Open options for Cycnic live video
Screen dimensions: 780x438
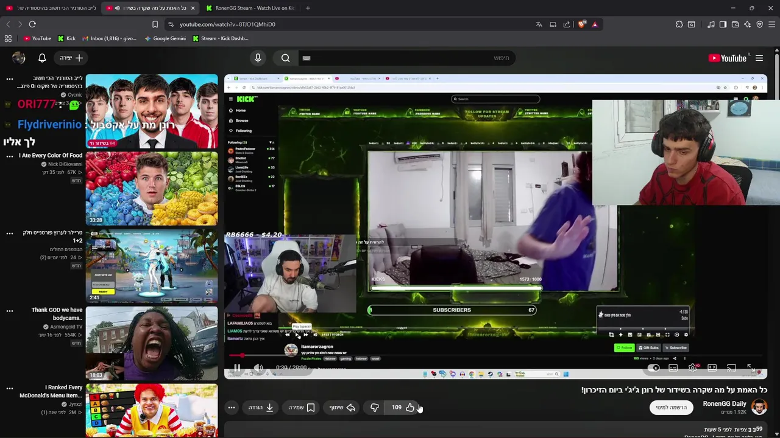tap(9, 78)
